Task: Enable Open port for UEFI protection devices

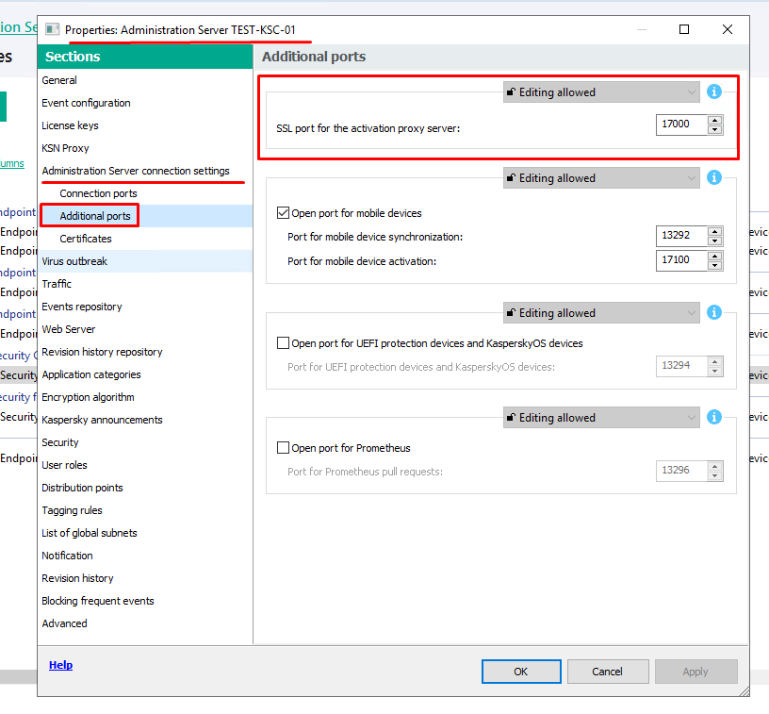Action: (283, 343)
